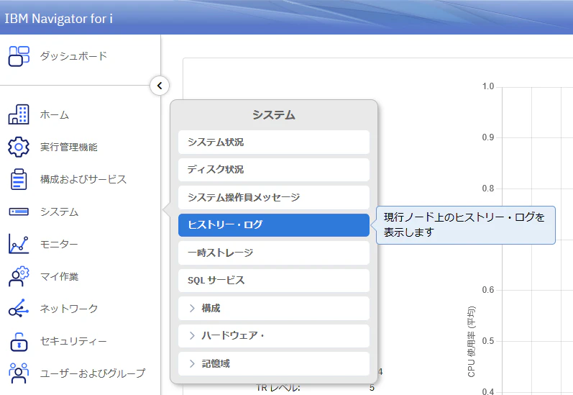
Task: Click the 構成およびサービス clipboard icon
Action: 19,179
